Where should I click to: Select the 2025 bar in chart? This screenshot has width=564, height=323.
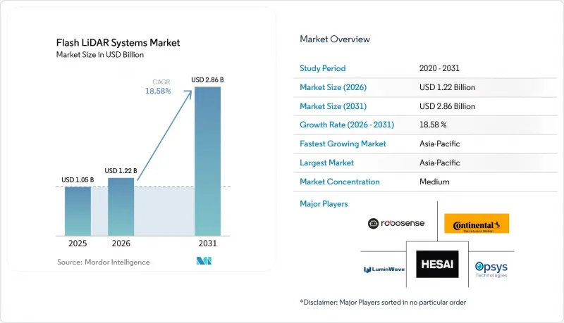78,211
